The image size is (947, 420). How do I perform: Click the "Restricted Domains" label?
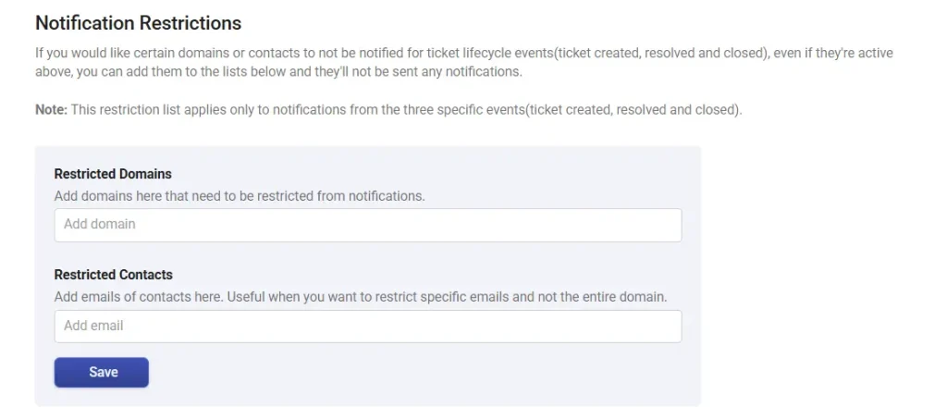pos(113,174)
